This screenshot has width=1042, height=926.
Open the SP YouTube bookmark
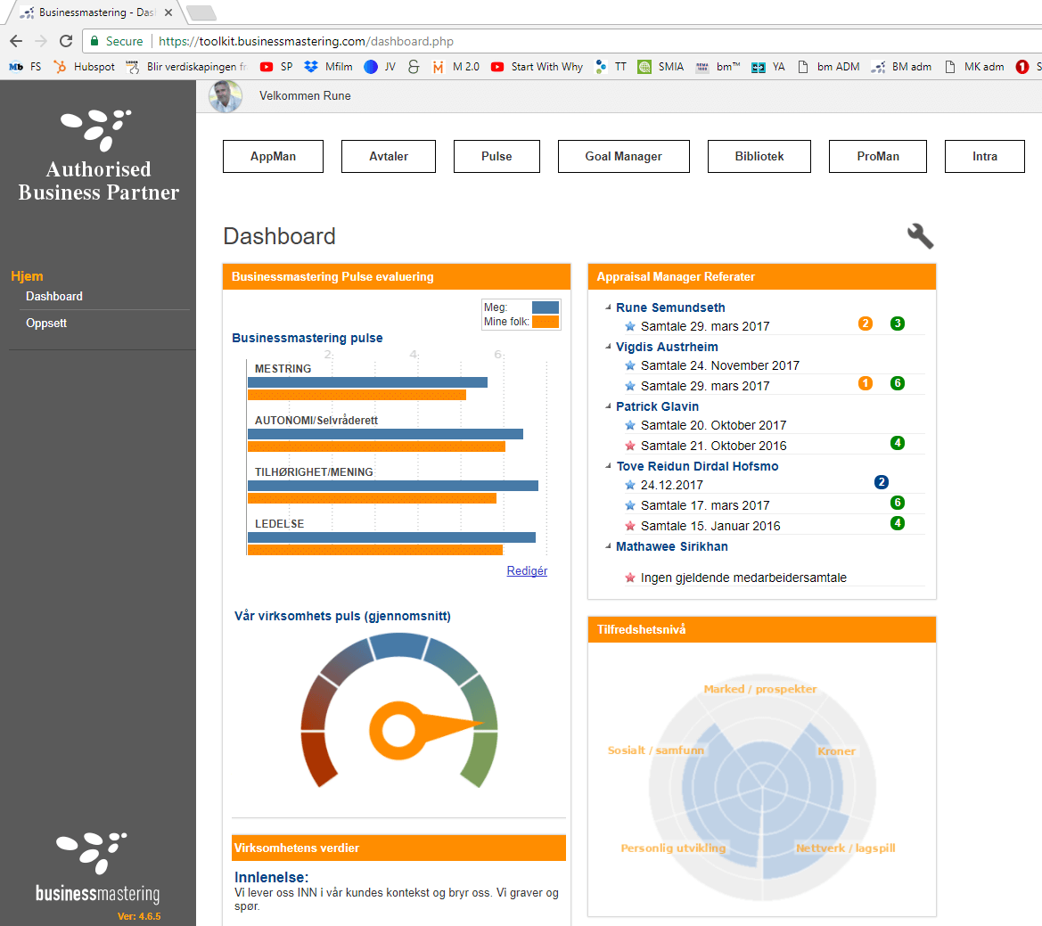coord(276,67)
